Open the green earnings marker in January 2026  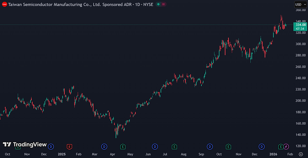(x=281, y=146)
